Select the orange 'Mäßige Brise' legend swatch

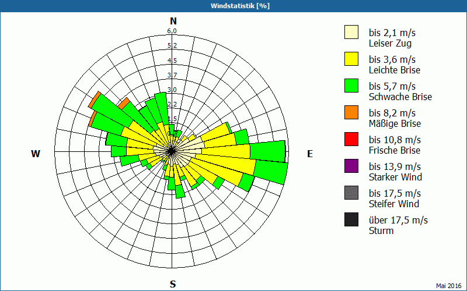351,113
